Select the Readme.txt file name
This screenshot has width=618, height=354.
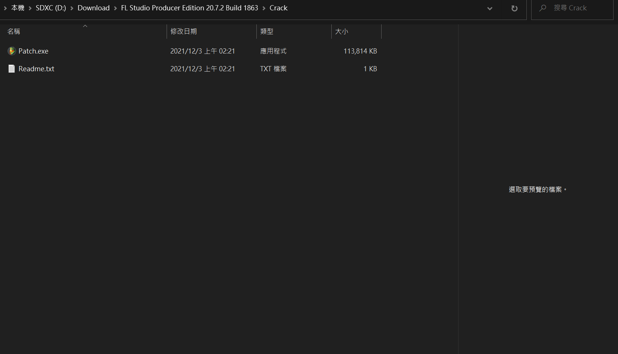click(x=36, y=69)
